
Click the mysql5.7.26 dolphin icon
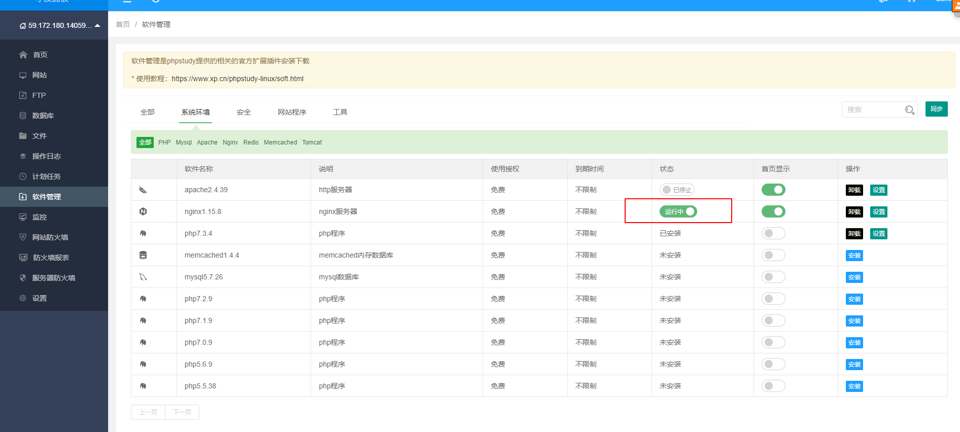click(143, 277)
